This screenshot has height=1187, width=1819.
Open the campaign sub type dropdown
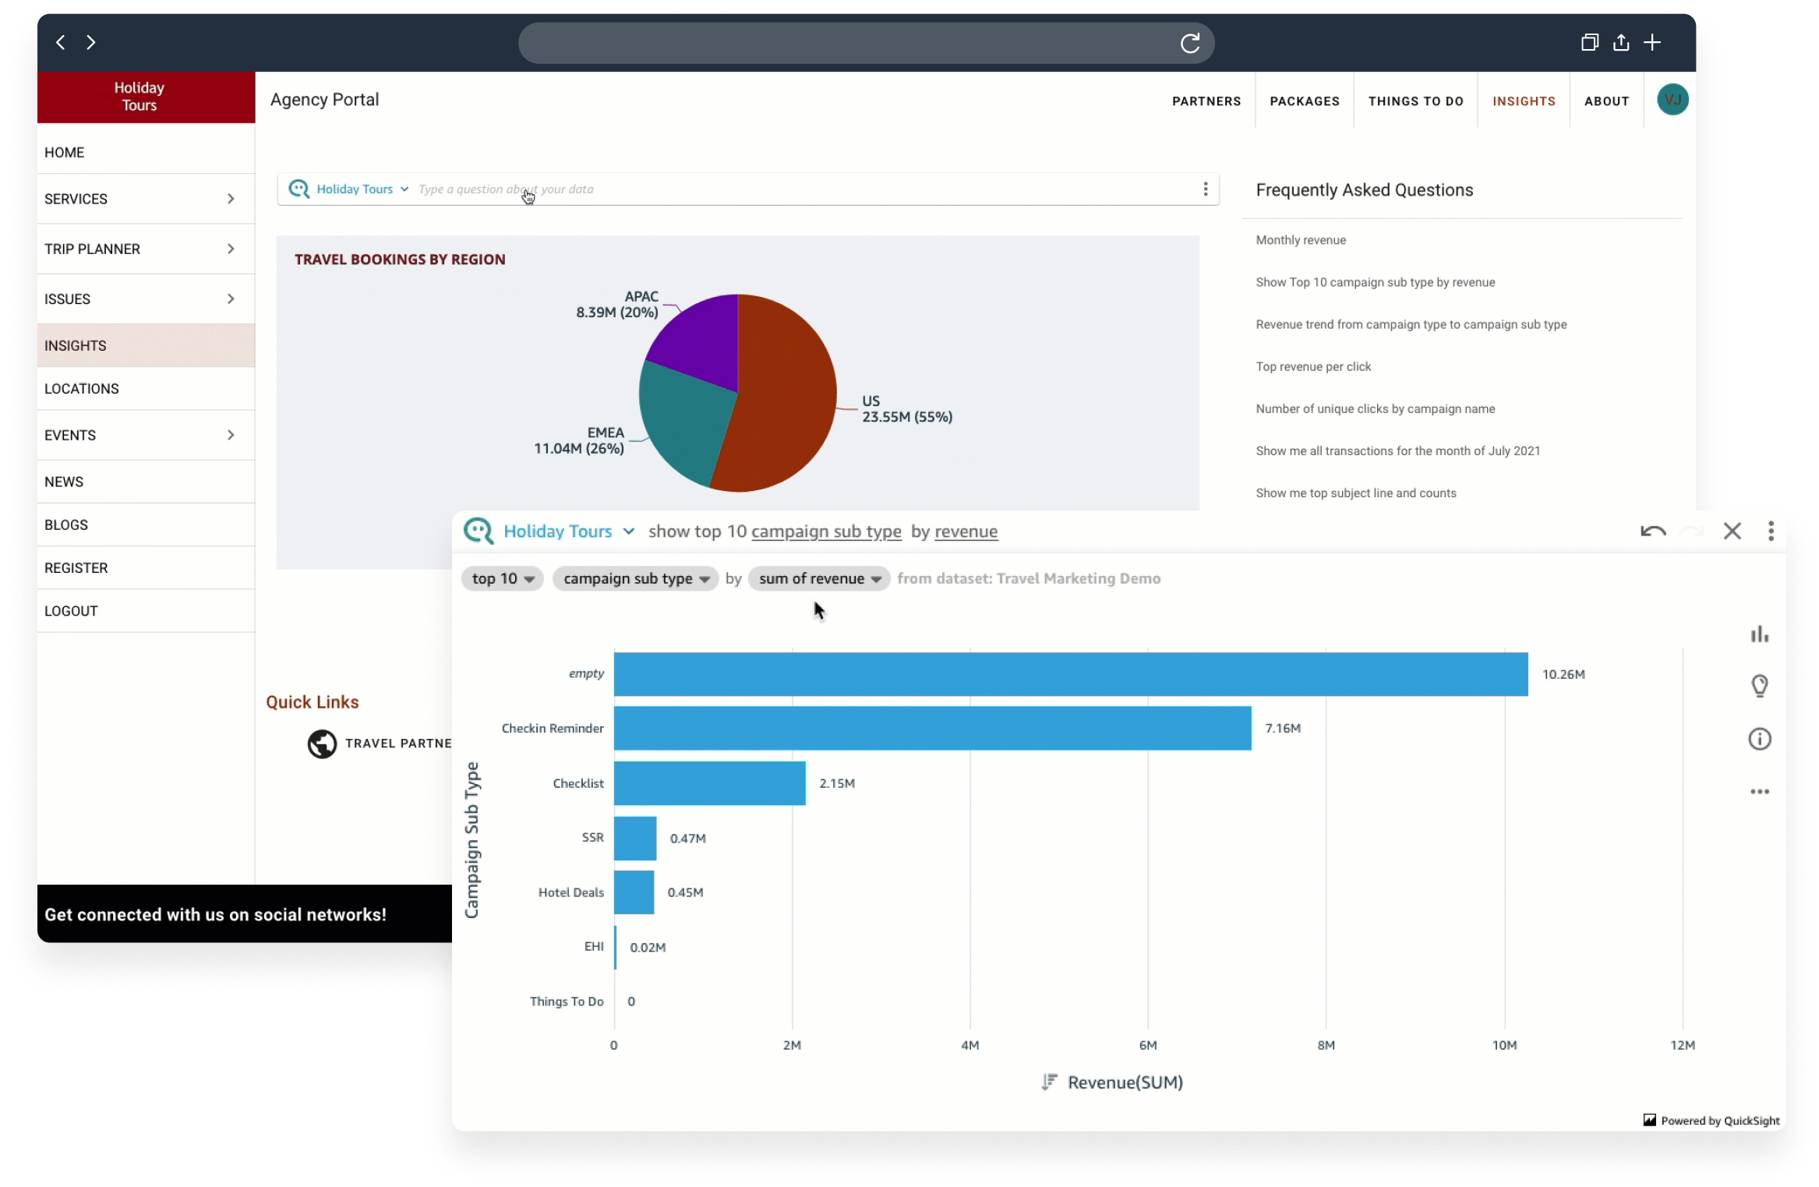pos(635,579)
